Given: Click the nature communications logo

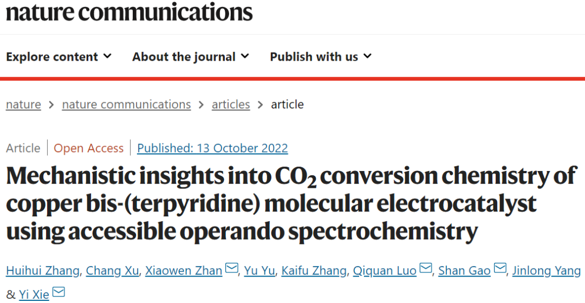Looking at the screenshot, I should pyautogui.click(x=129, y=12).
